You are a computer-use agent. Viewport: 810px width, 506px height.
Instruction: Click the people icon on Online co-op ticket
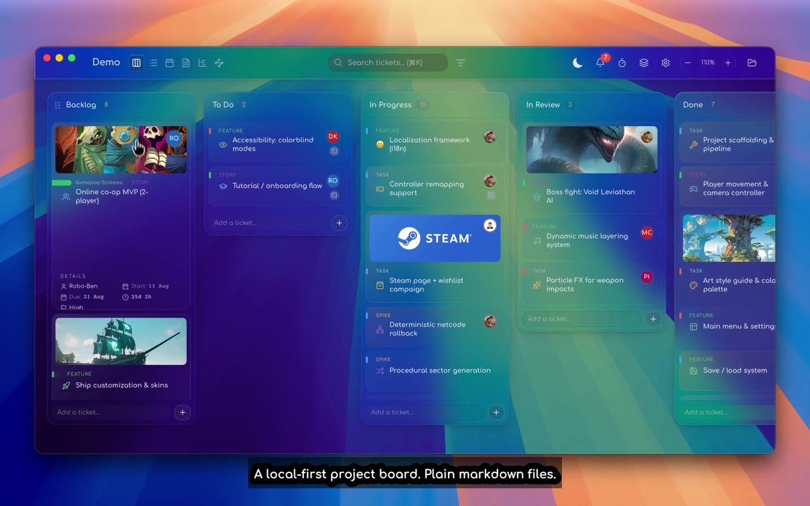[x=66, y=197]
